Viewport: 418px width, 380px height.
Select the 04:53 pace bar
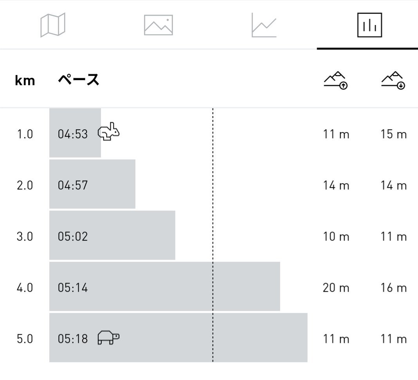[x=75, y=133]
